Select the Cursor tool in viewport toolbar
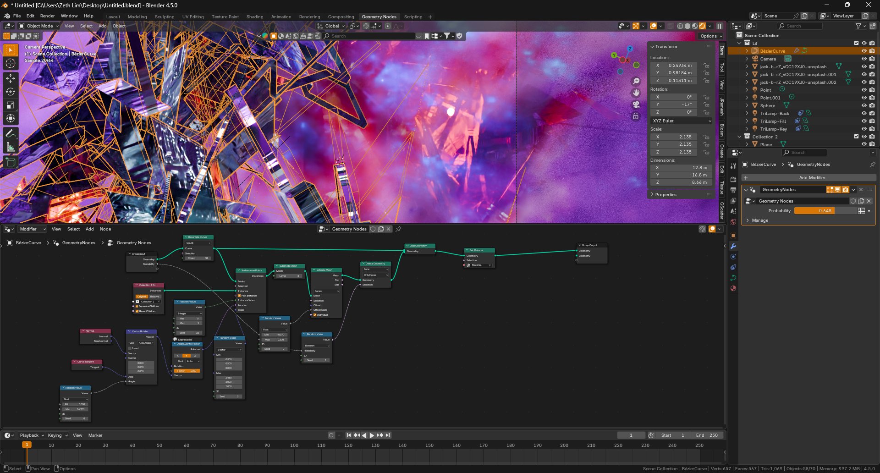The height and width of the screenshot is (473, 880). point(11,63)
